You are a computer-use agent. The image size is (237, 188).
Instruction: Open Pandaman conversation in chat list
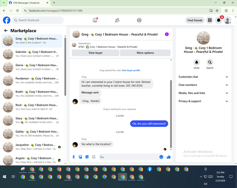click(32, 80)
